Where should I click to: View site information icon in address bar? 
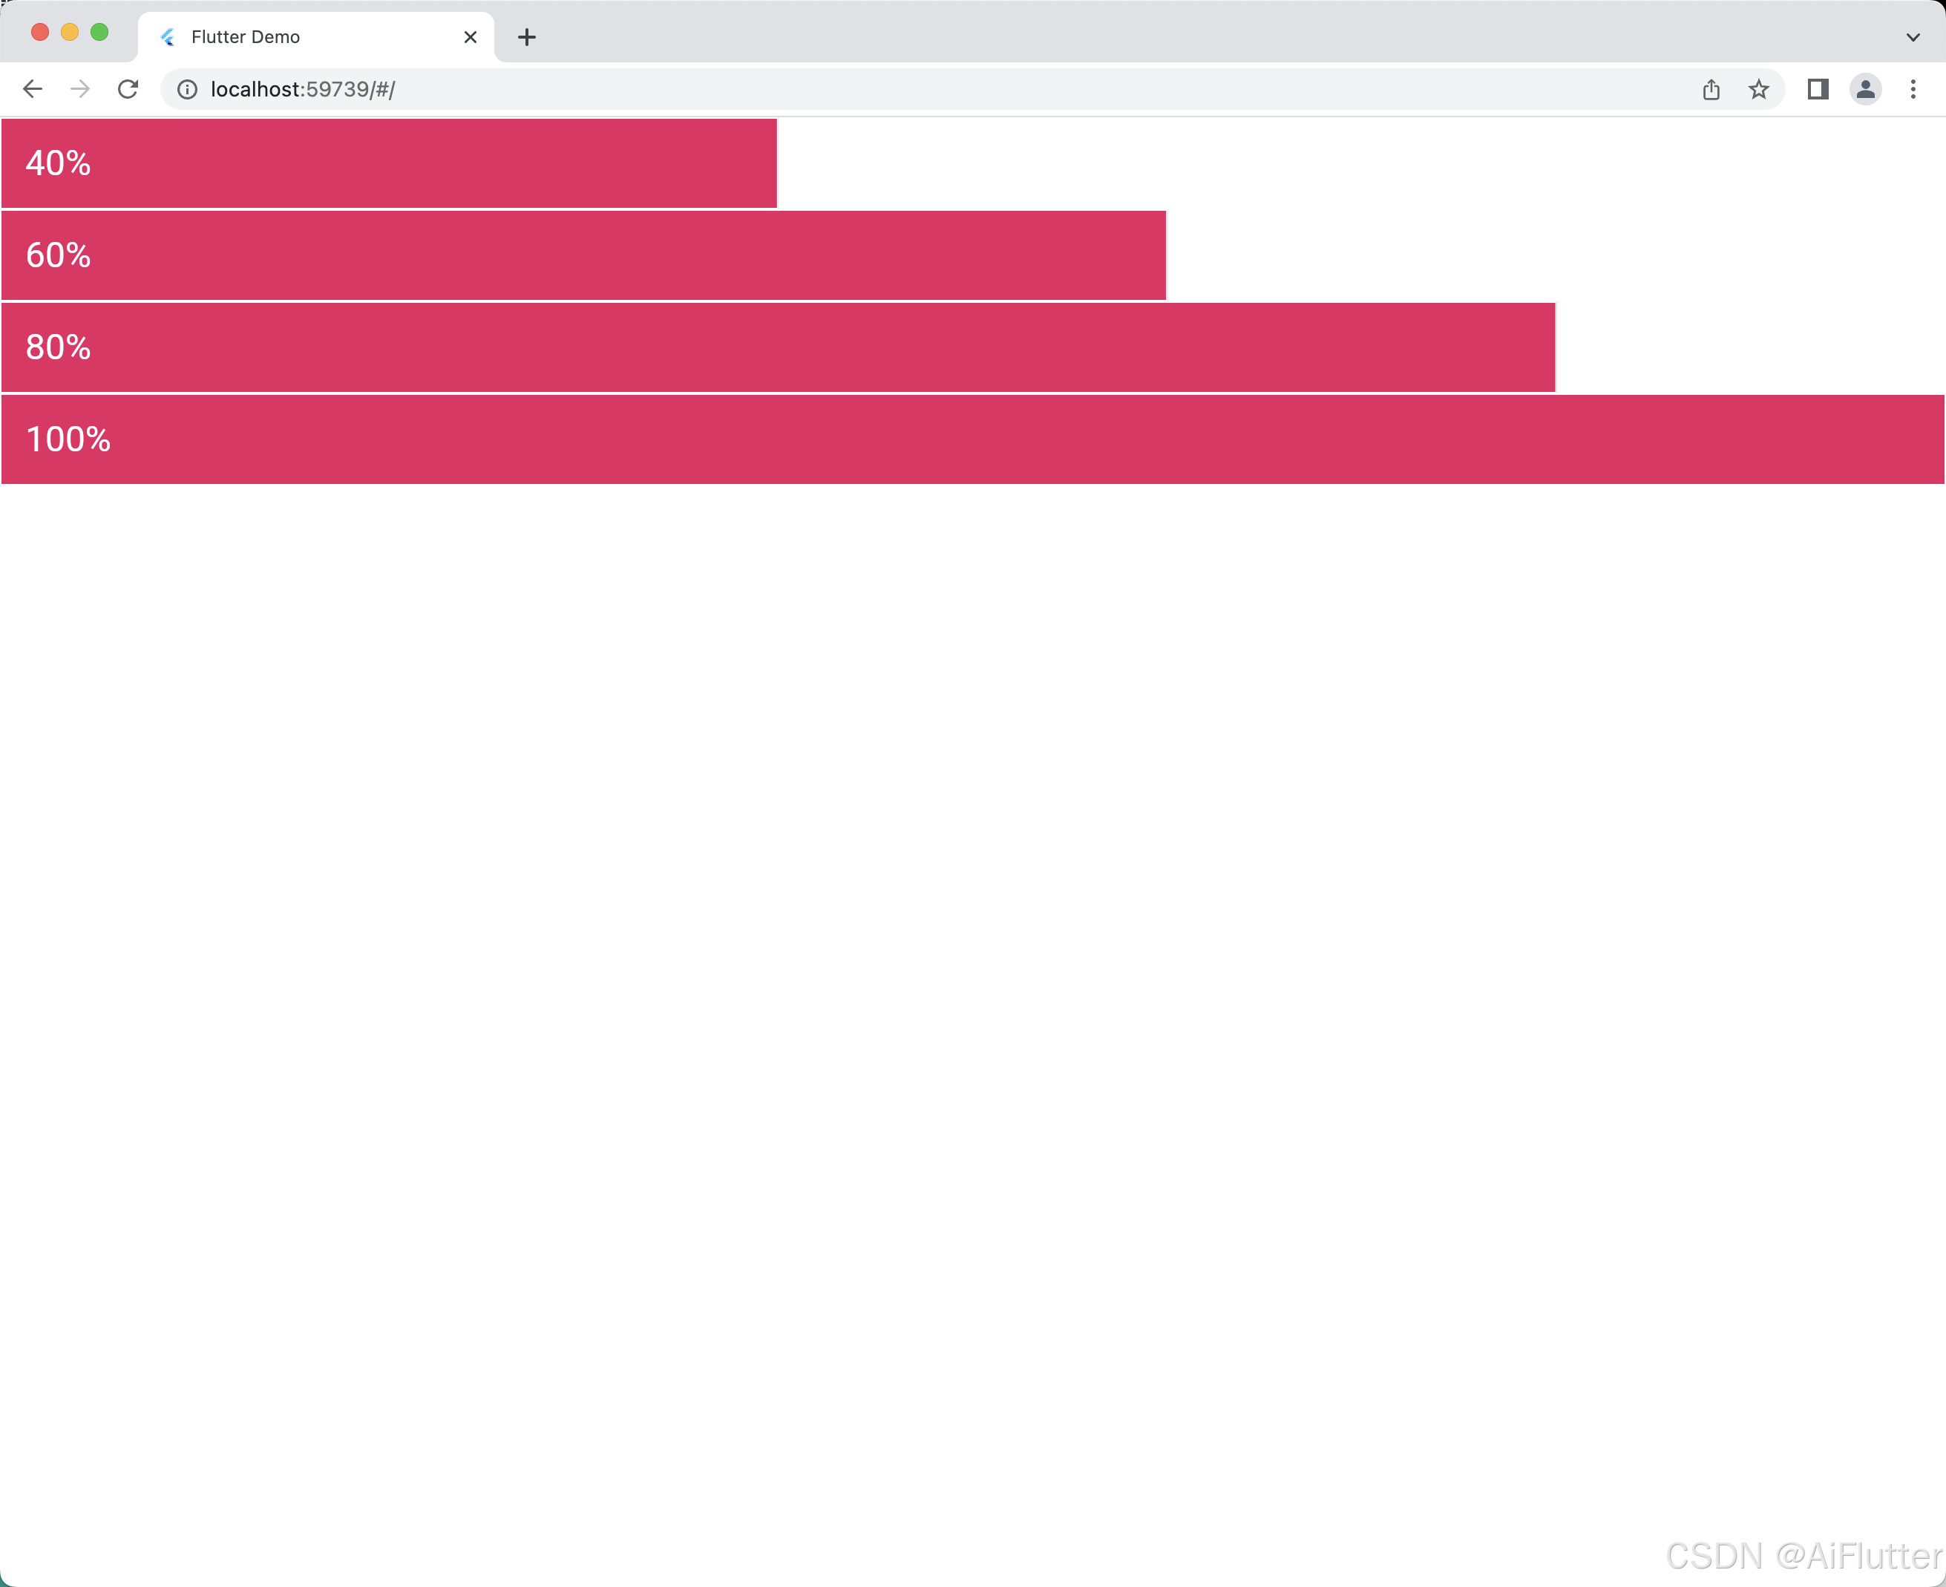pos(187,88)
